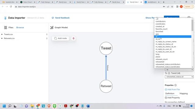The image size is (195, 109).
Task: Show hidden system tray icons
Action: click(158, 106)
